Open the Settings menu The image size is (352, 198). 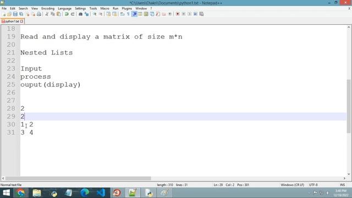click(80, 9)
